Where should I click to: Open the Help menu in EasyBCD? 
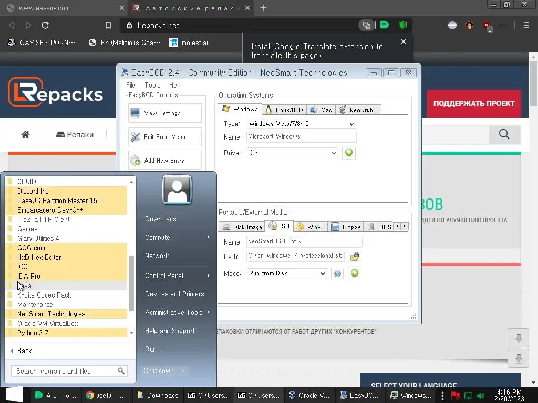tap(175, 85)
